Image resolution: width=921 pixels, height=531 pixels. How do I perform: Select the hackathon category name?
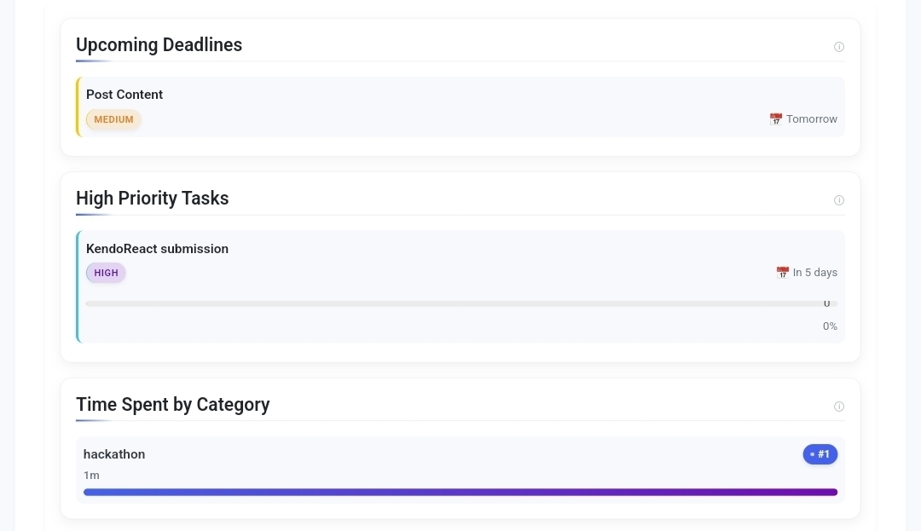(x=114, y=454)
